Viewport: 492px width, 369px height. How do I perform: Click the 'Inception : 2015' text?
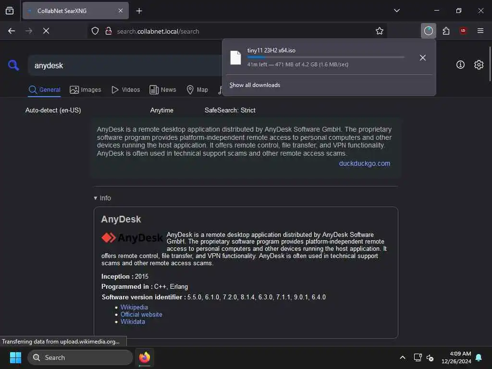point(124,276)
